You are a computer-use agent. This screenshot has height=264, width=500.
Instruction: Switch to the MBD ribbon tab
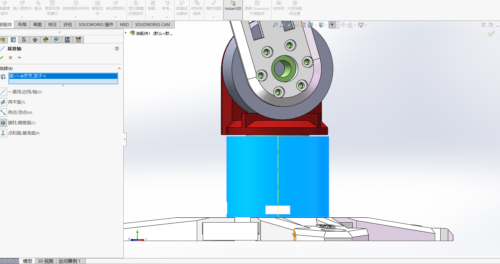(x=124, y=24)
